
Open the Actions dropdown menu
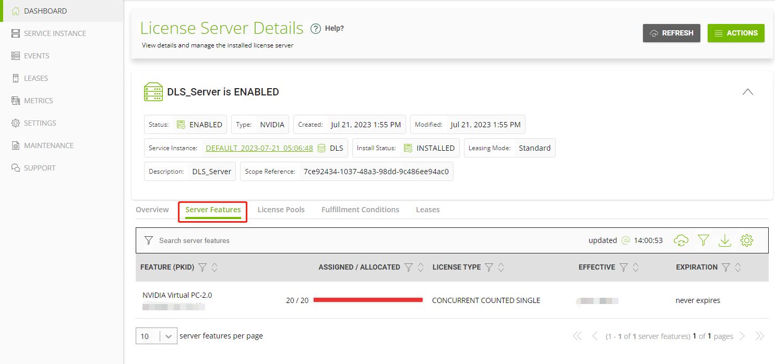click(736, 33)
